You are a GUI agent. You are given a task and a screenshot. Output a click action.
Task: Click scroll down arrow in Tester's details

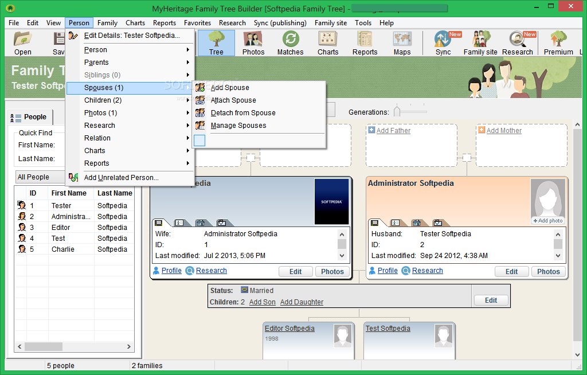342,256
